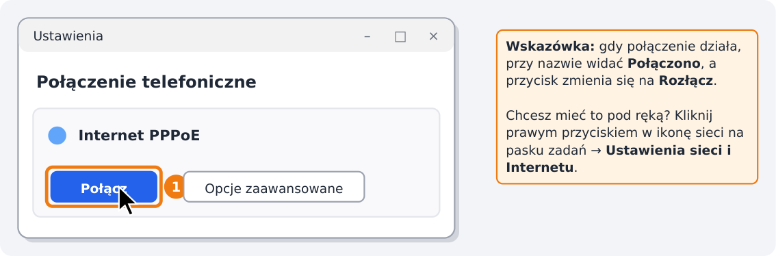Click the orange tip box border
This screenshot has height=256, width=776.
[x=627, y=31]
